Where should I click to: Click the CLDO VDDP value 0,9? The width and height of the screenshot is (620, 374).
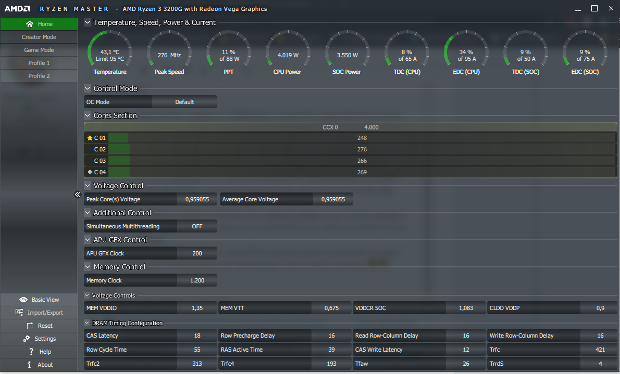point(600,308)
